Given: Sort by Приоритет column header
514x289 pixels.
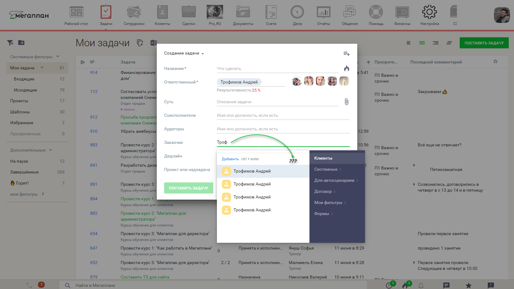Looking at the screenshot, I should [386, 62].
